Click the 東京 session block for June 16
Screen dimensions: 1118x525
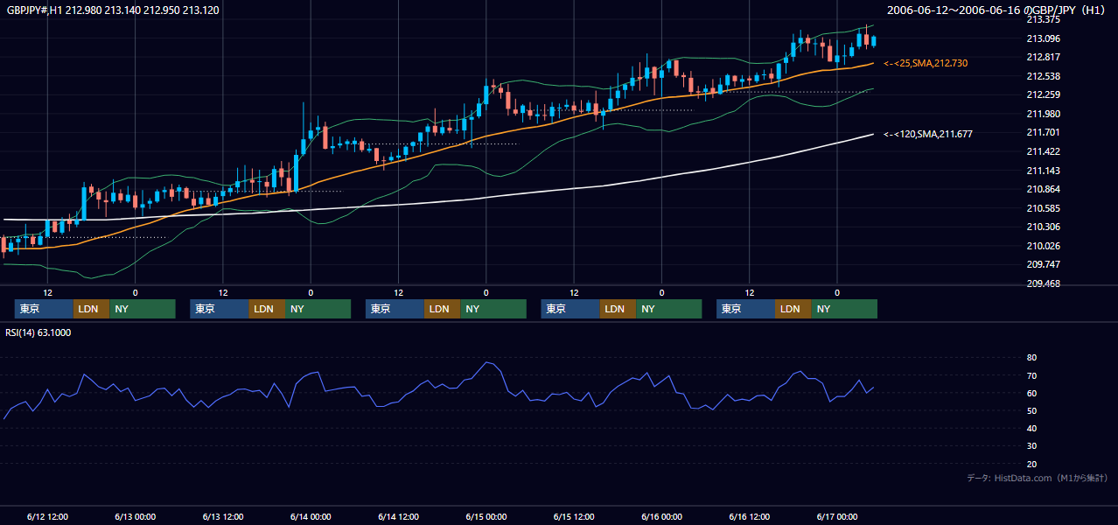pos(745,309)
